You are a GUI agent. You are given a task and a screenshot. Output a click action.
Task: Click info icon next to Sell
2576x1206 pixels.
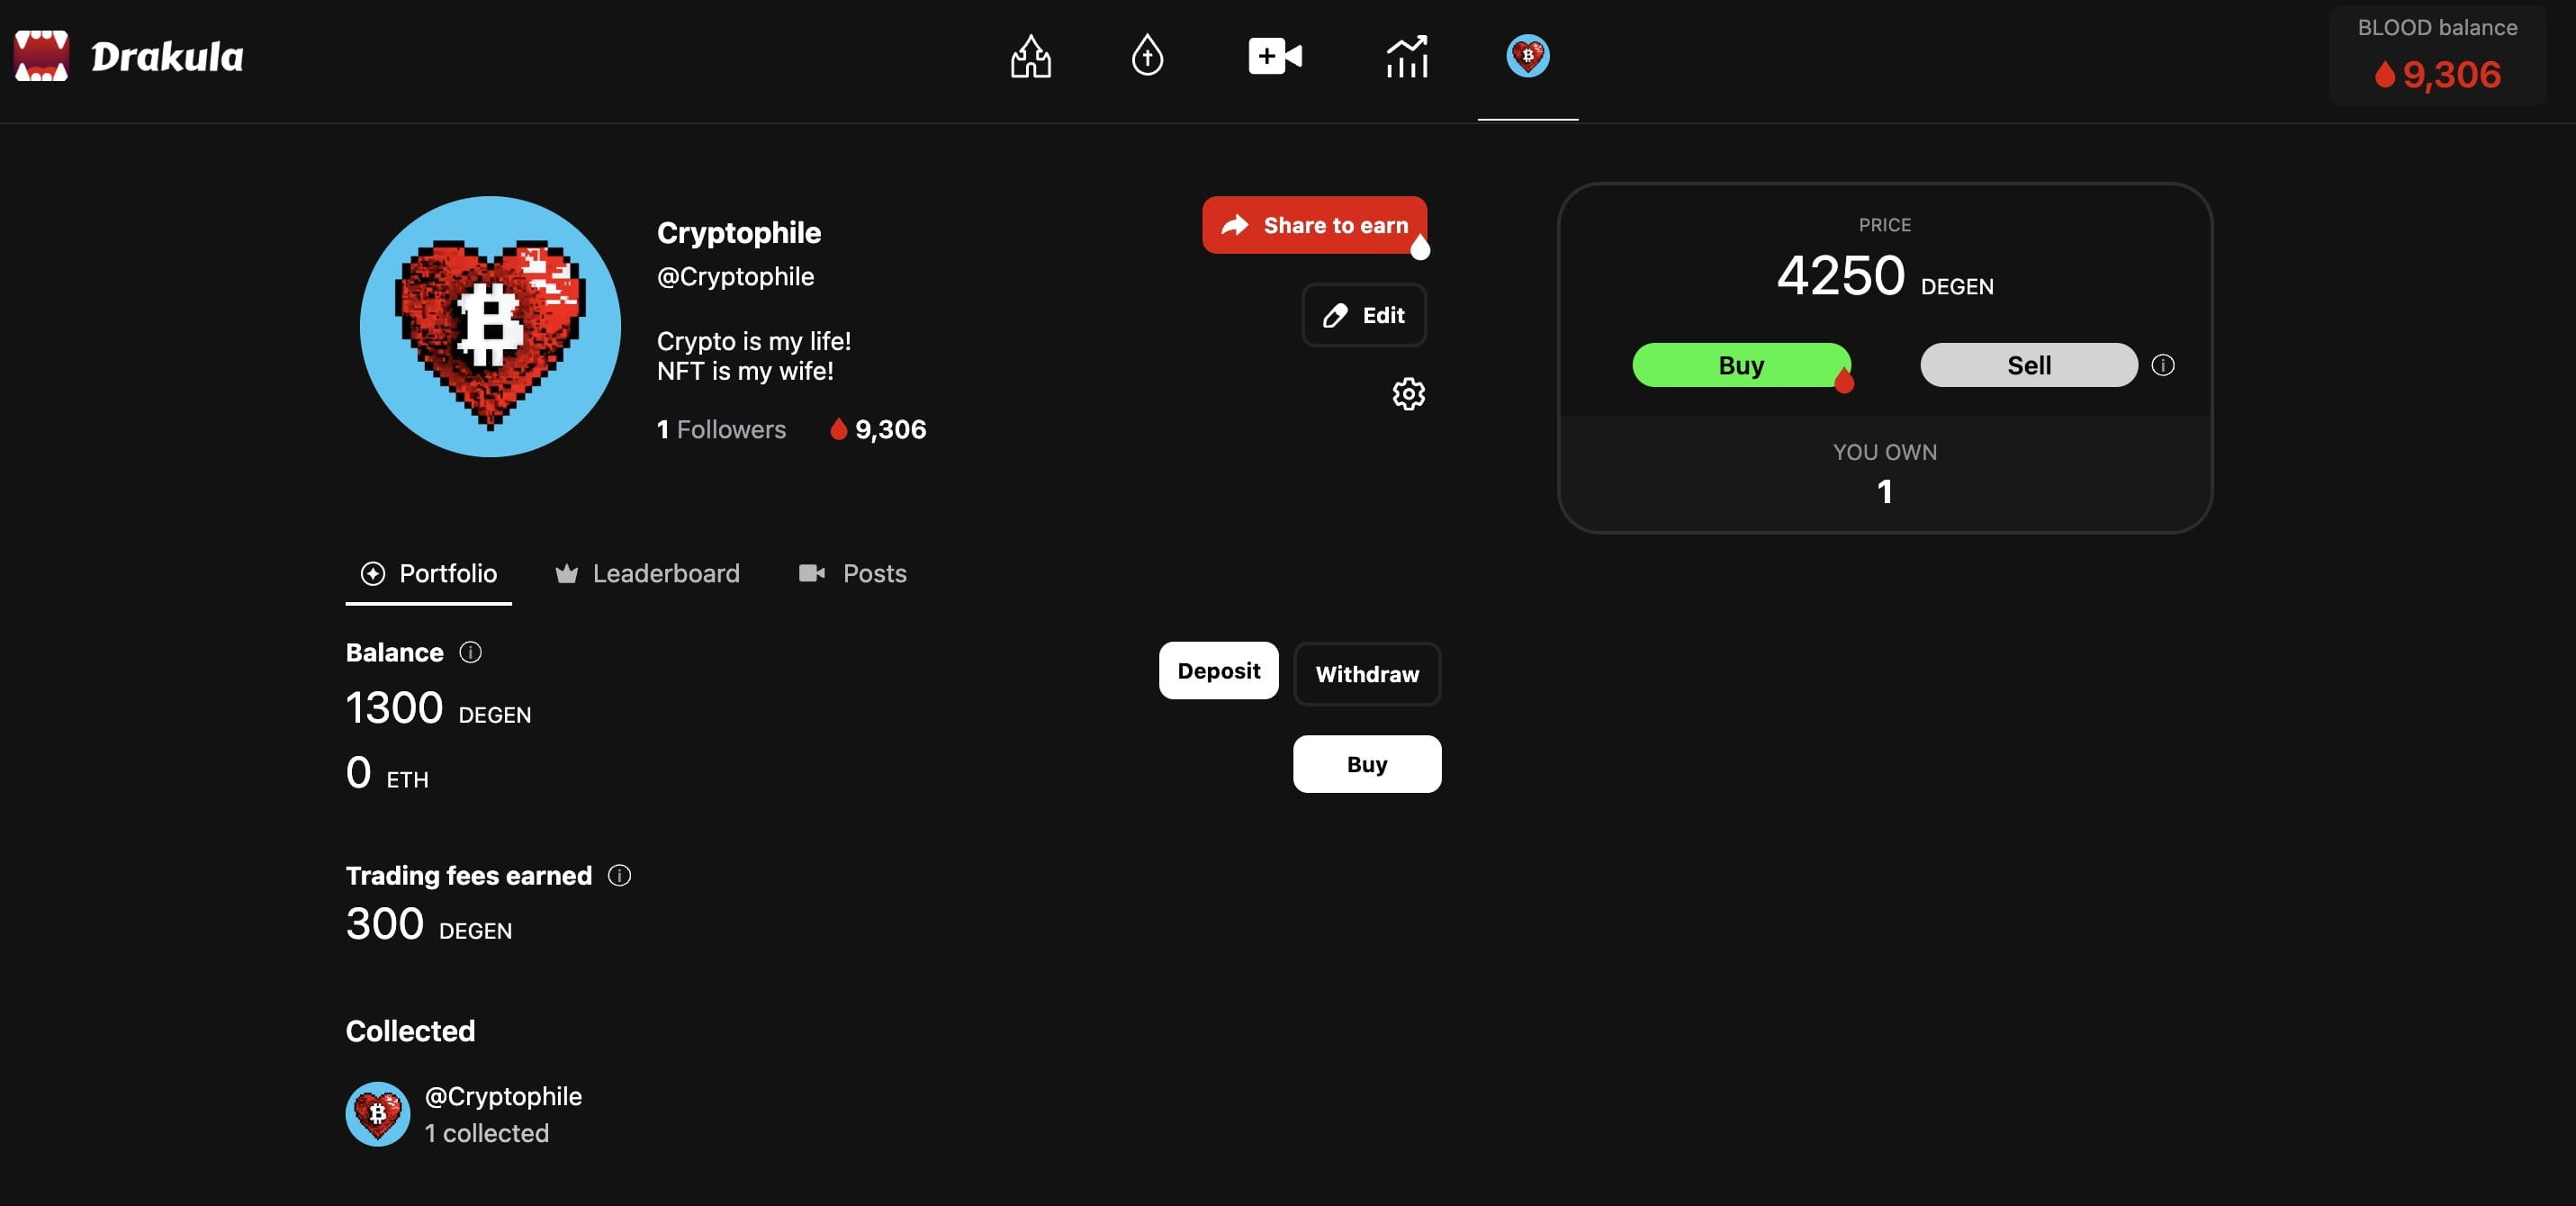2162,365
